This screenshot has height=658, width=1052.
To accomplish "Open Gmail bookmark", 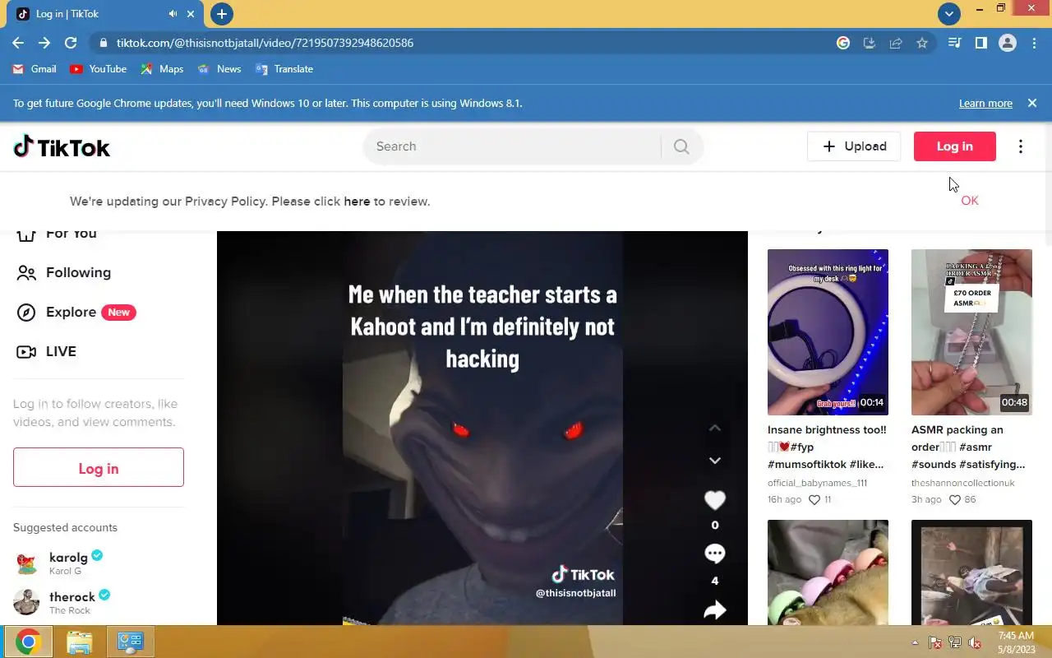I will (35, 69).
